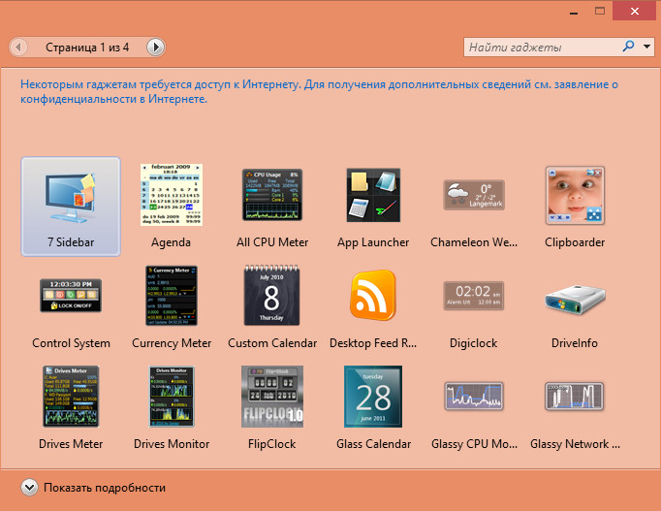This screenshot has height=511, width=661.
Task: Expand the Показать подробности details panel
Action: 29,488
